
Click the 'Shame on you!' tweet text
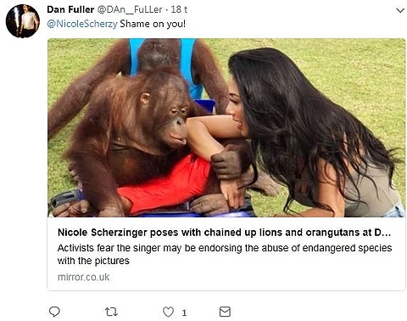[x=153, y=24]
